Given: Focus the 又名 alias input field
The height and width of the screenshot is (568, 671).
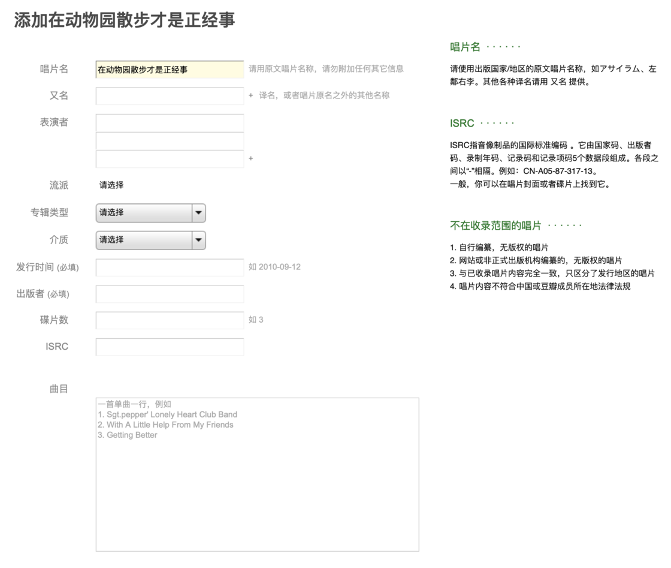Looking at the screenshot, I should (170, 96).
